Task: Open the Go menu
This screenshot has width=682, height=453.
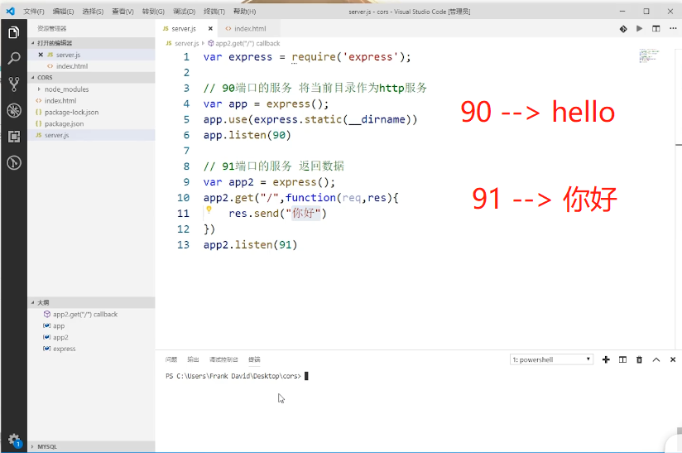Action: (x=153, y=12)
